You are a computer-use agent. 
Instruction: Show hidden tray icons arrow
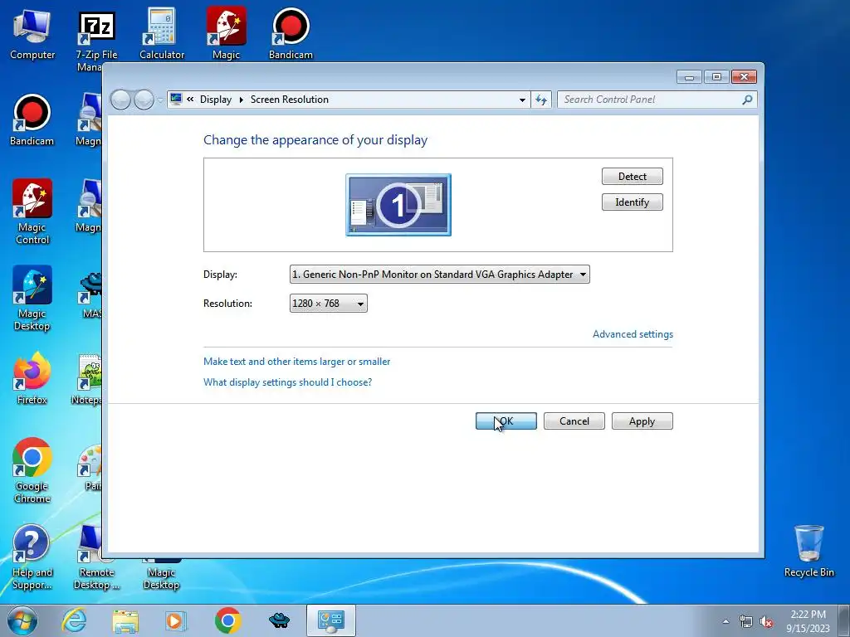click(725, 622)
